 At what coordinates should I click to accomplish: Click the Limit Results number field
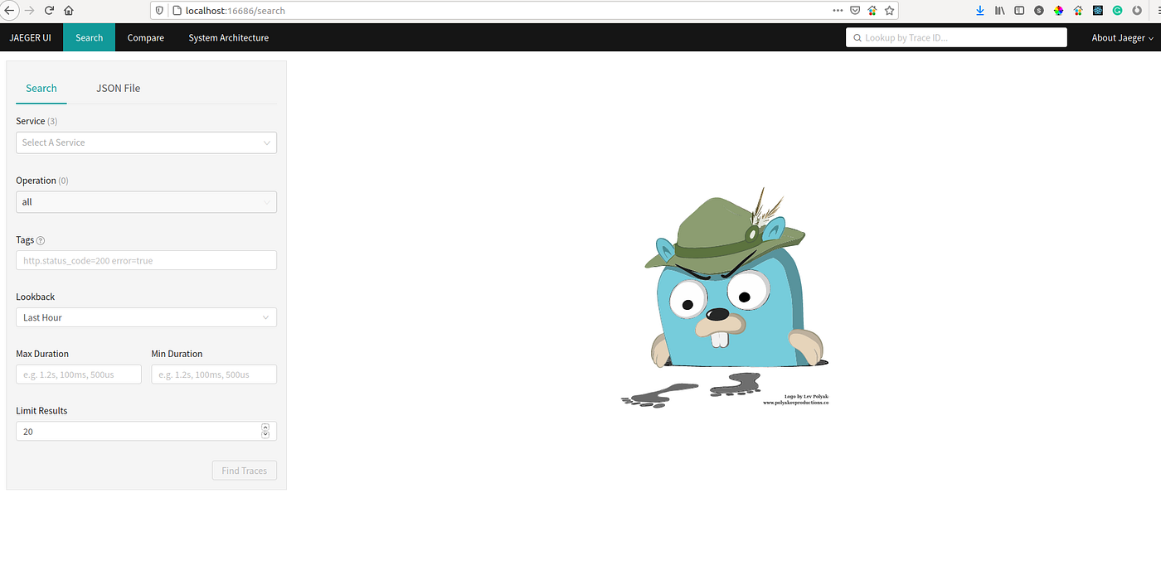146,432
